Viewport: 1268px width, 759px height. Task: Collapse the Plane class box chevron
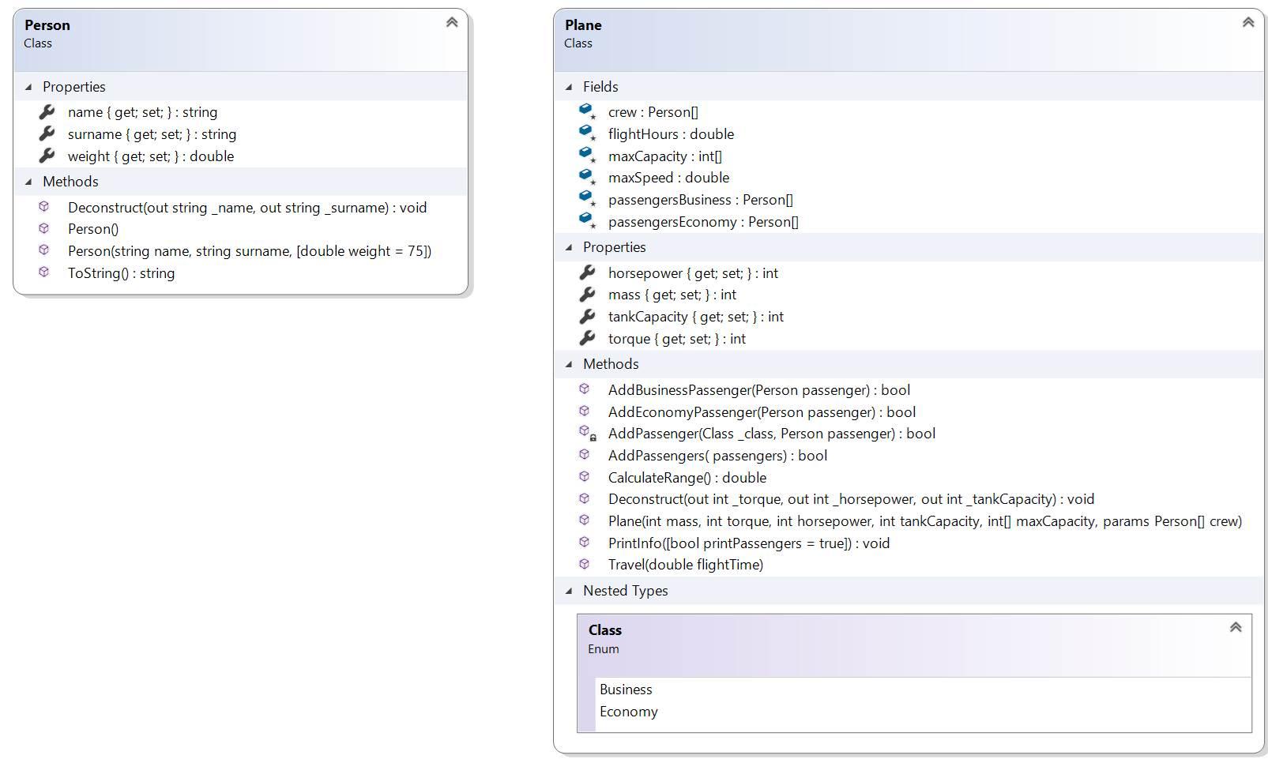[1248, 22]
